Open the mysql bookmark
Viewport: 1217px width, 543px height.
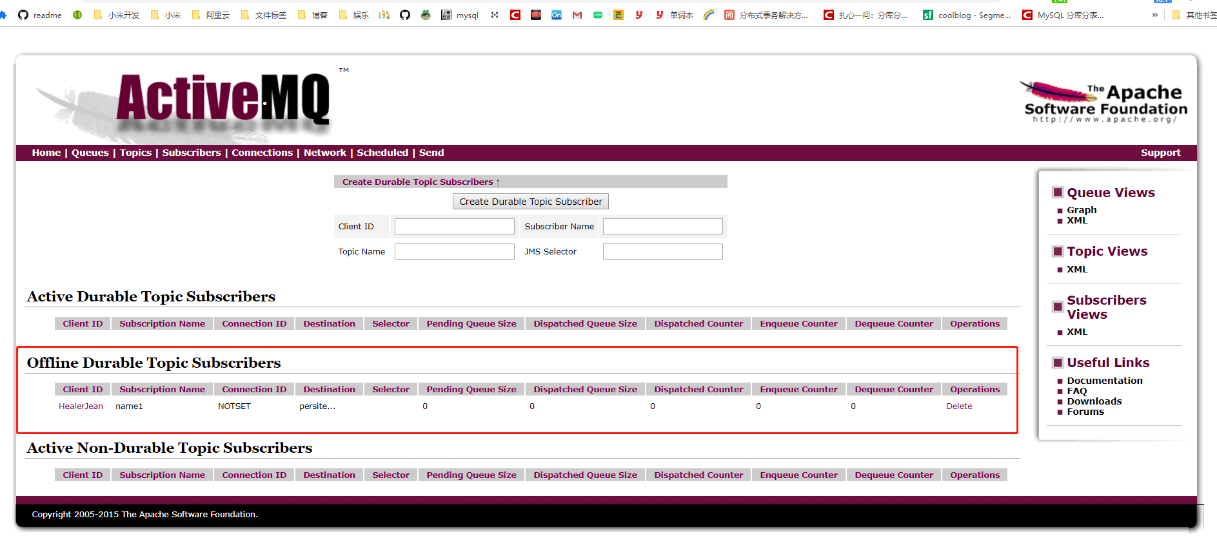[x=460, y=15]
